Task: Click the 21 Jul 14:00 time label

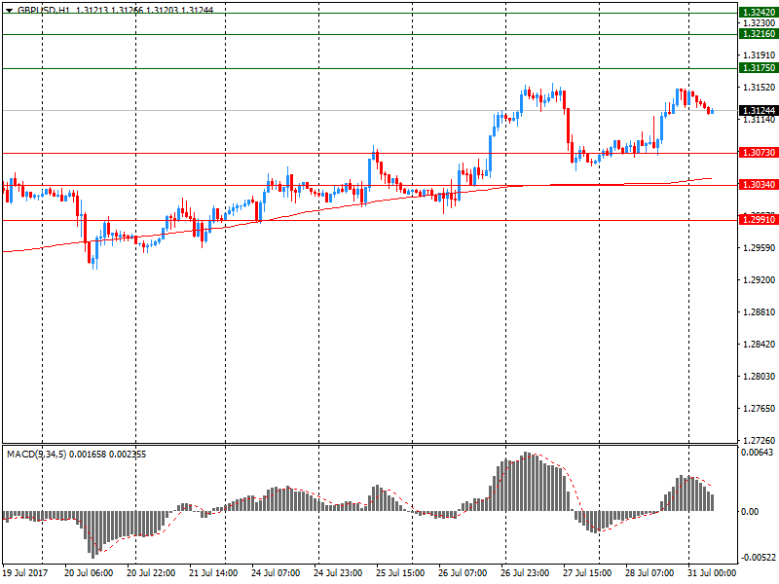Action: [x=213, y=572]
